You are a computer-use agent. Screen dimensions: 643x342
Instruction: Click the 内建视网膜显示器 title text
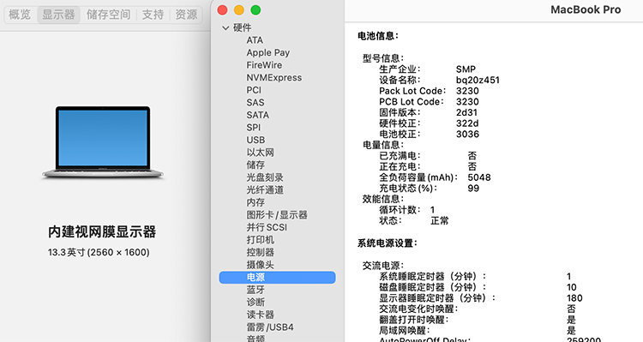[x=102, y=231]
